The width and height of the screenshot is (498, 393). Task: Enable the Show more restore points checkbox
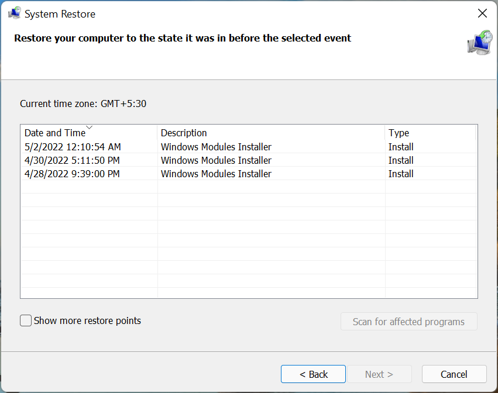click(x=25, y=320)
